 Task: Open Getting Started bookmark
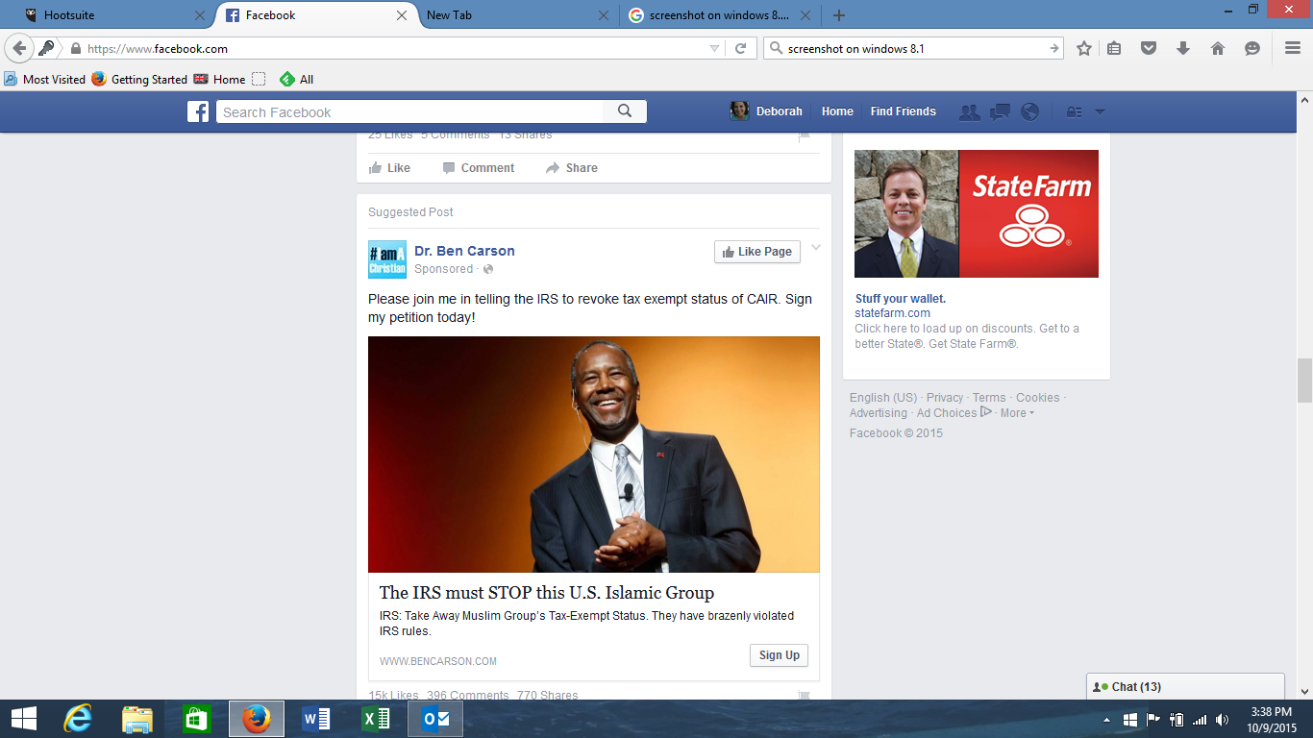click(139, 80)
